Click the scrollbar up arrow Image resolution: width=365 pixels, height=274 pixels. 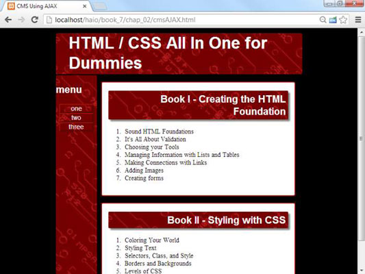(x=361, y=32)
